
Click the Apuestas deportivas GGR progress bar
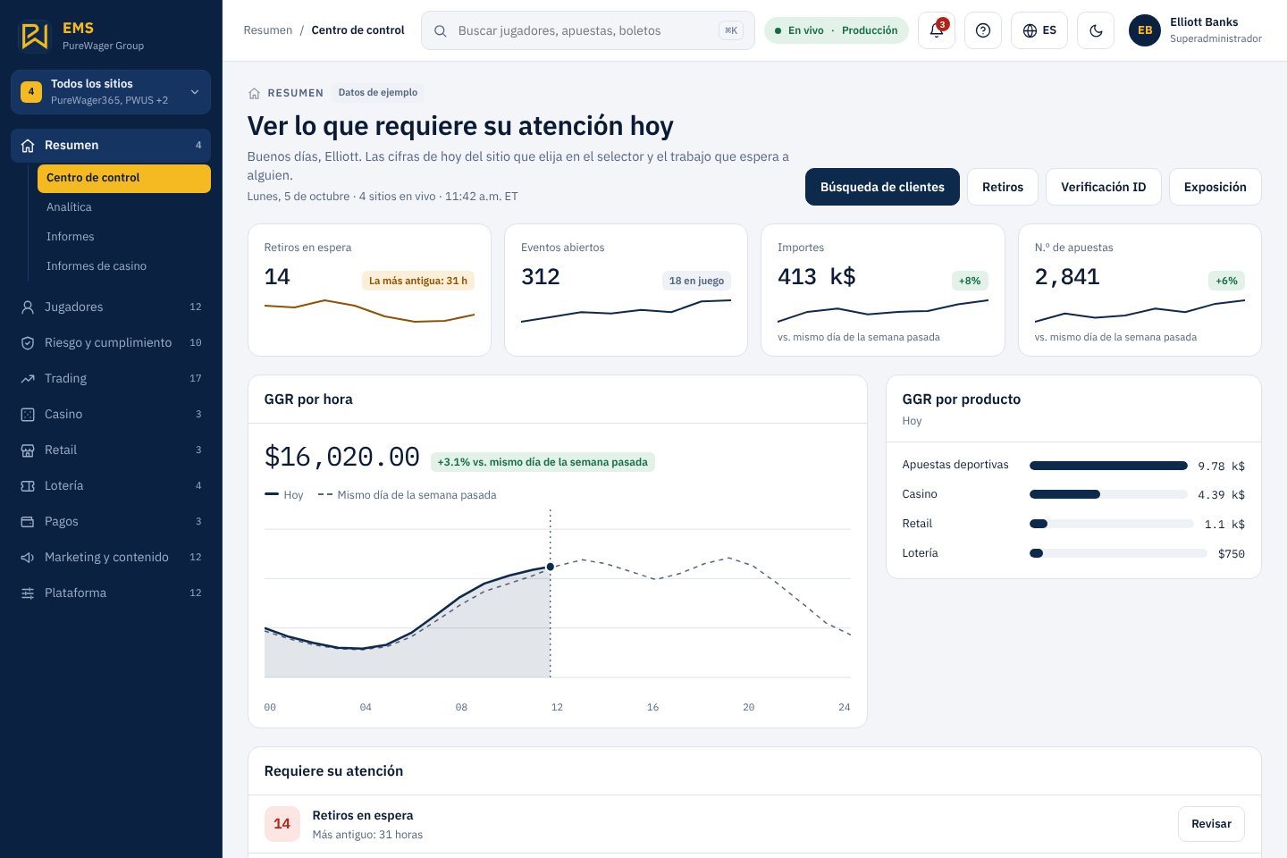coord(1108,465)
